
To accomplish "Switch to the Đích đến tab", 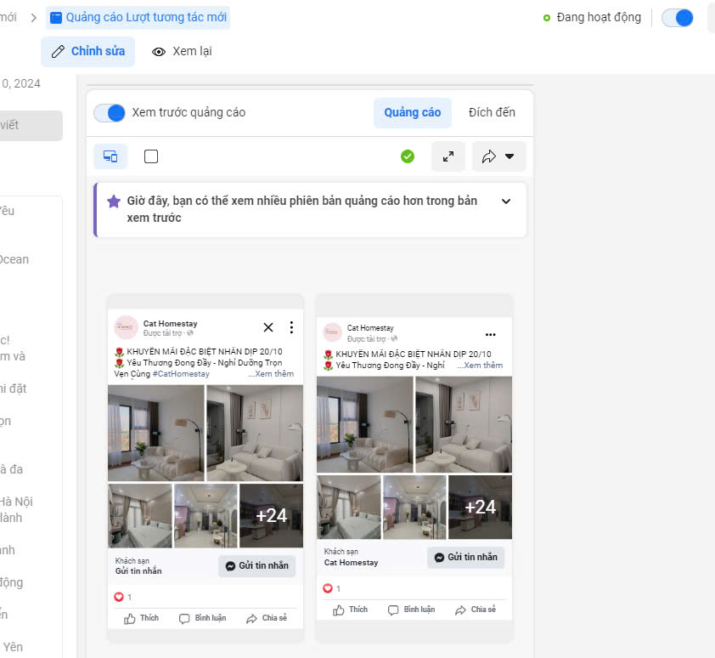I will tap(492, 113).
